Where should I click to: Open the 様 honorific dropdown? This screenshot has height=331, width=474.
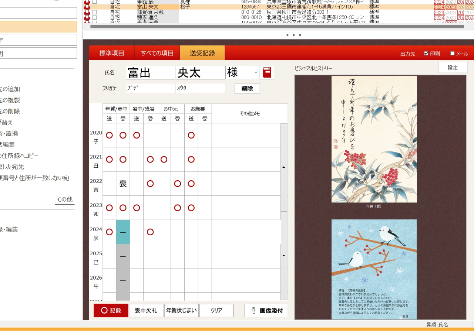point(255,72)
